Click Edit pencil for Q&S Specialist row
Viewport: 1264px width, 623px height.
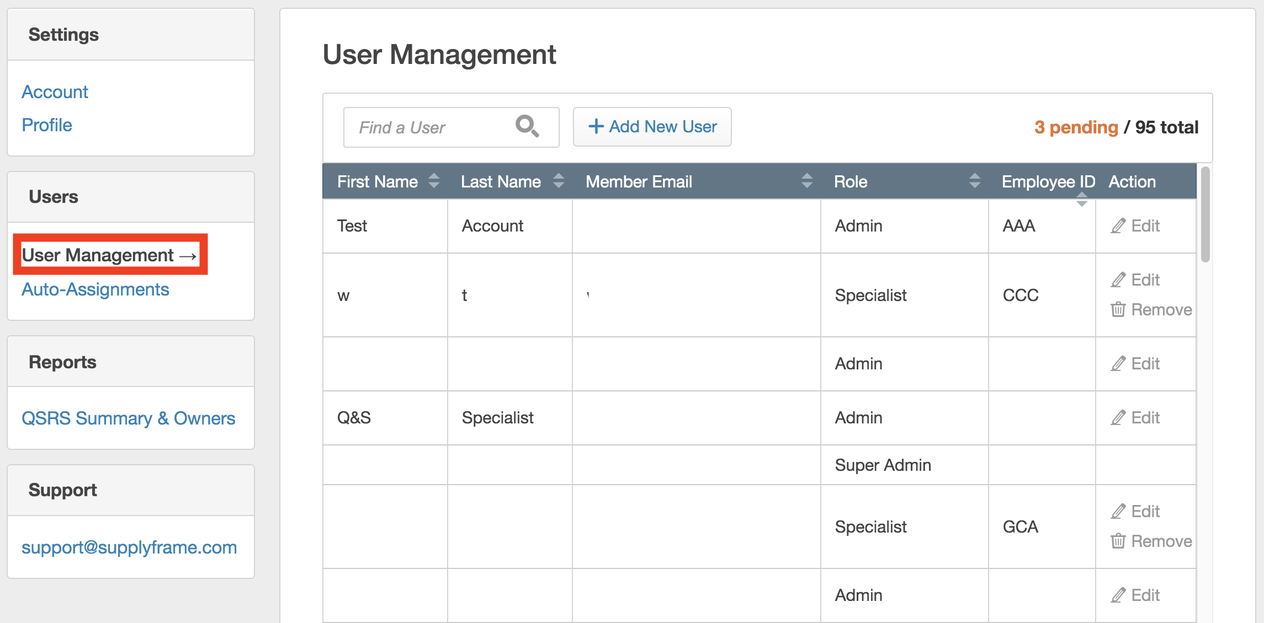pos(1118,418)
